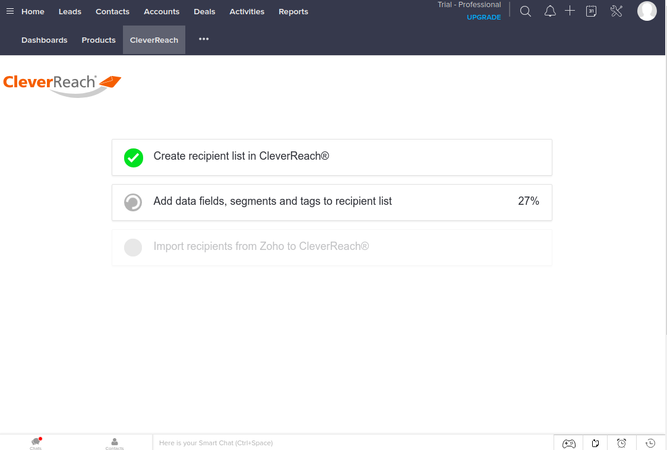The image size is (667, 450).
Task: Open the hamburger navigation menu
Action: [10, 11]
